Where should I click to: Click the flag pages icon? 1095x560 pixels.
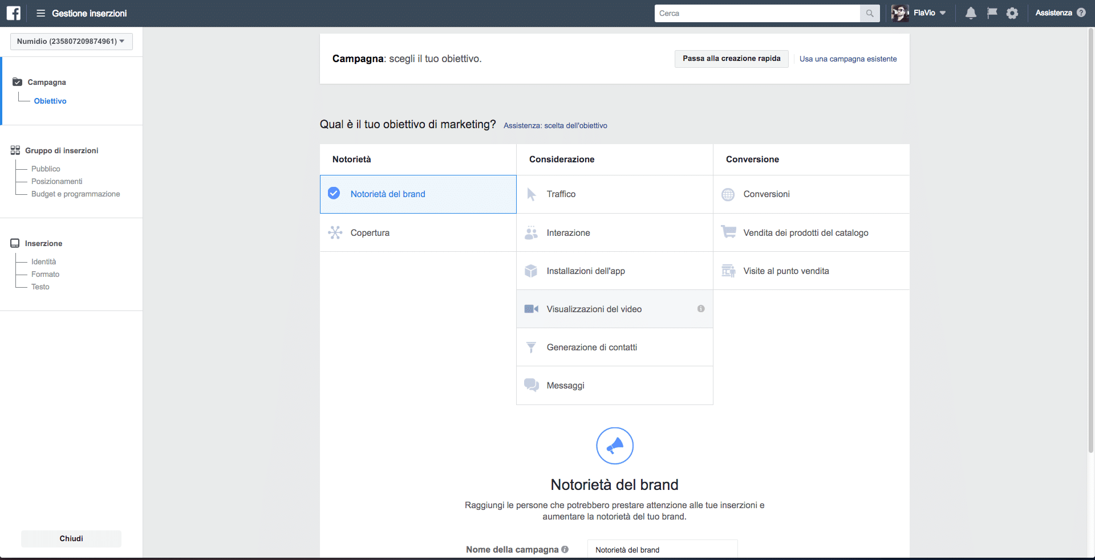tap(992, 13)
